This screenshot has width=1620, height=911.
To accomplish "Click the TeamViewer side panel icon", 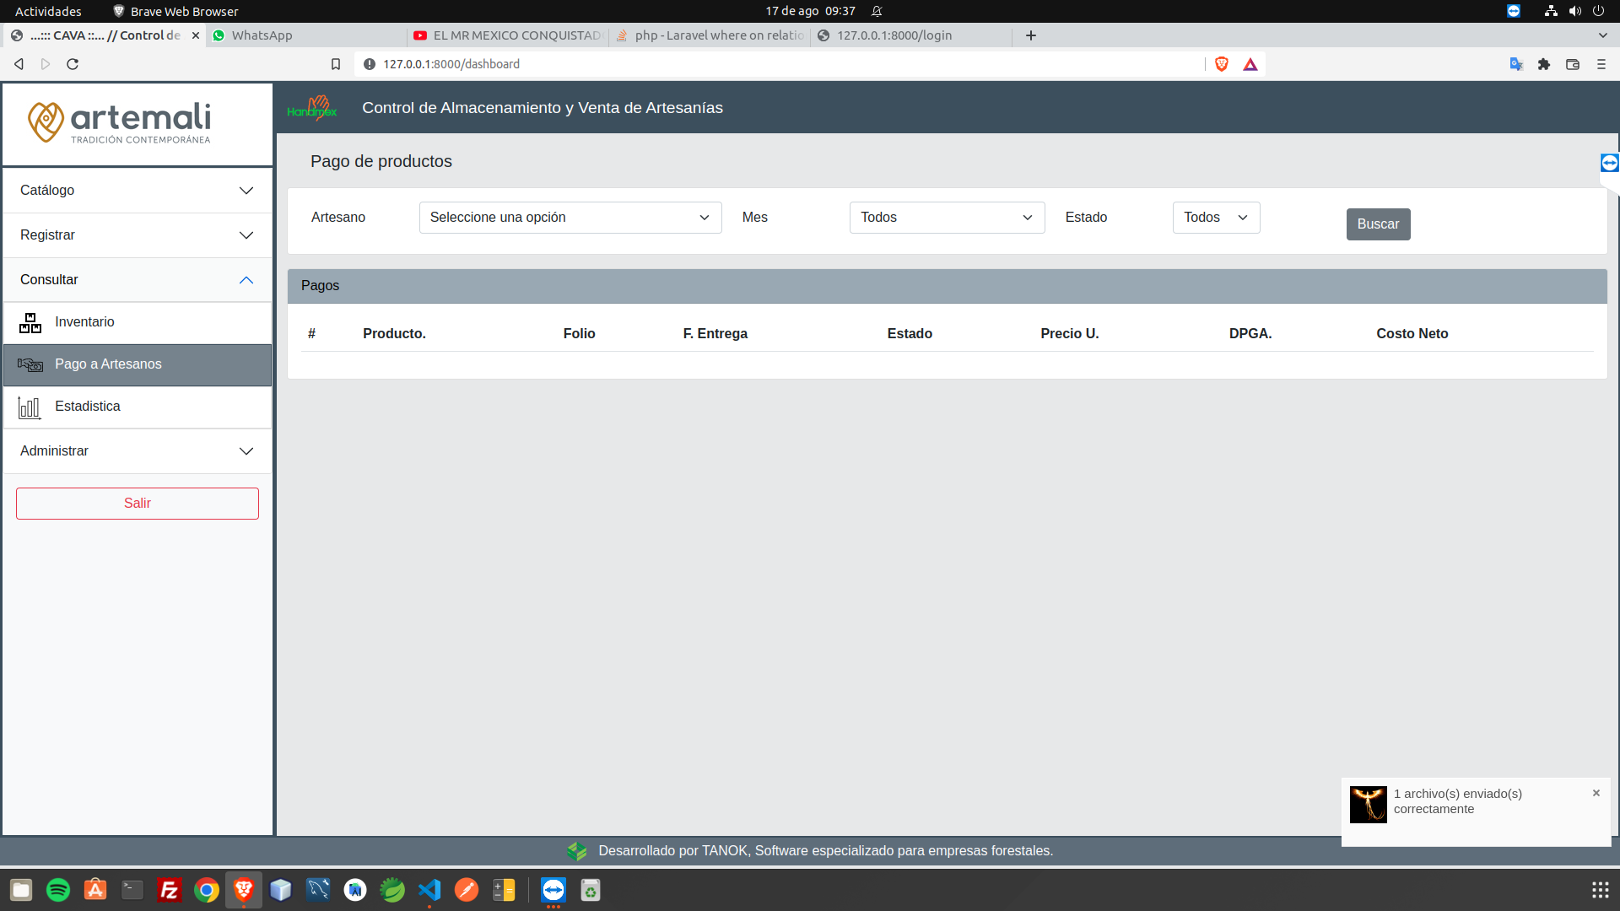I will point(1609,163).
